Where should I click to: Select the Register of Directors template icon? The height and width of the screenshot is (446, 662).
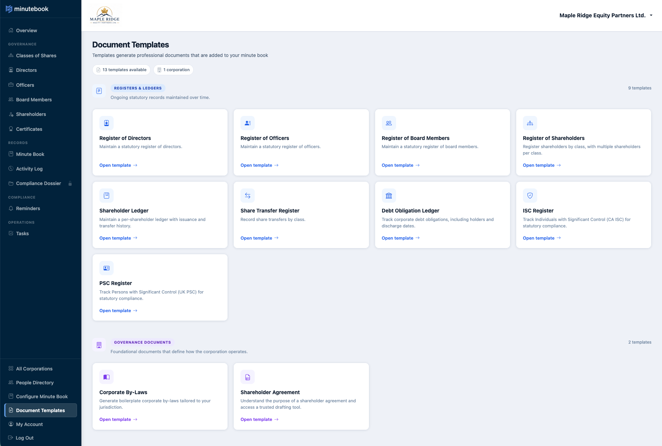pos(106,123)
